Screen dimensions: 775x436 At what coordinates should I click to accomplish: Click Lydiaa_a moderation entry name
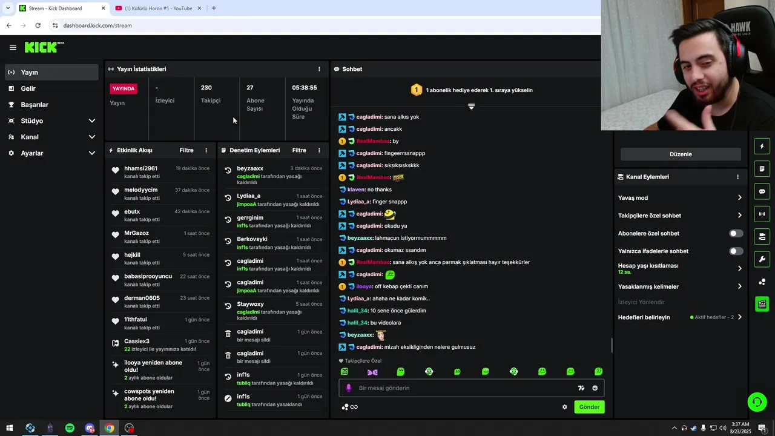(x=249, y=196)
